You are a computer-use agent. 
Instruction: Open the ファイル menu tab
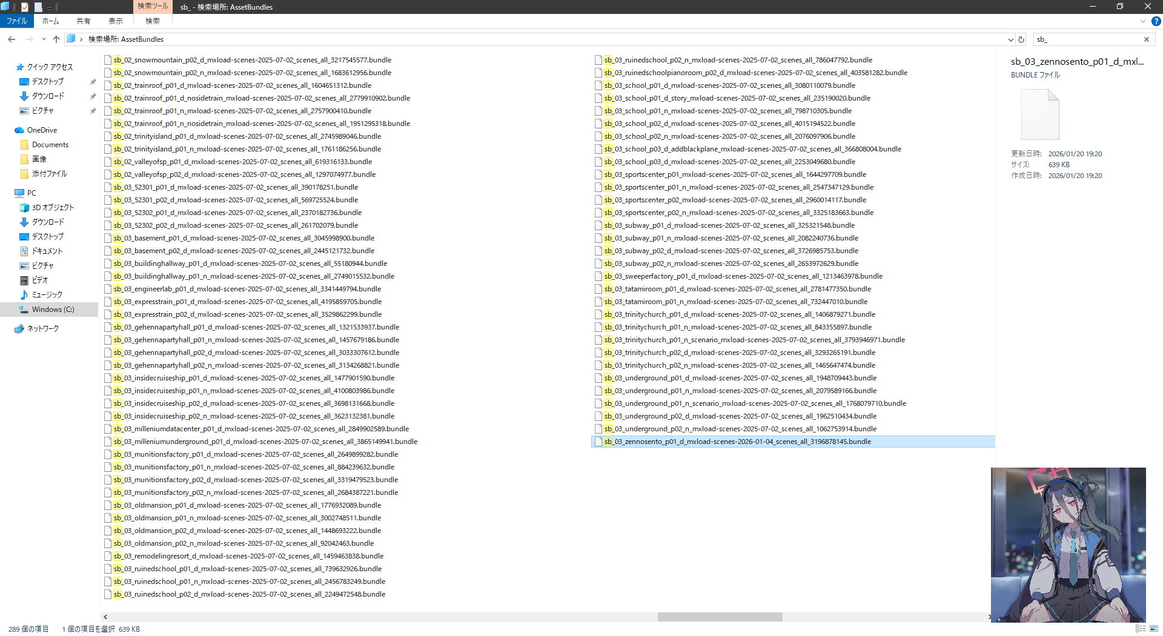(x=17, y=21)
